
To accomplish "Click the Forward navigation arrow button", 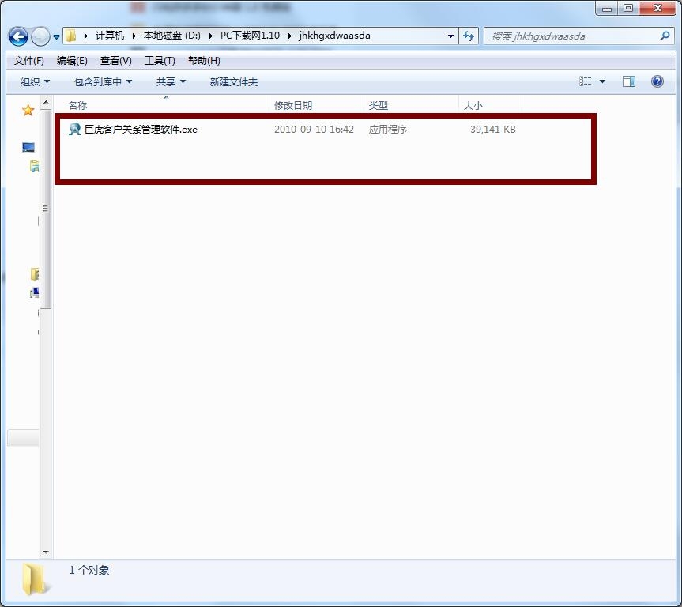I will [x=40, y=36].
